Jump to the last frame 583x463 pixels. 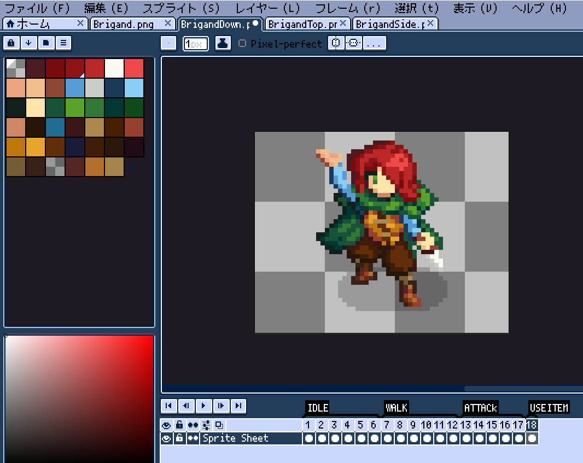[x=238, y=406]
